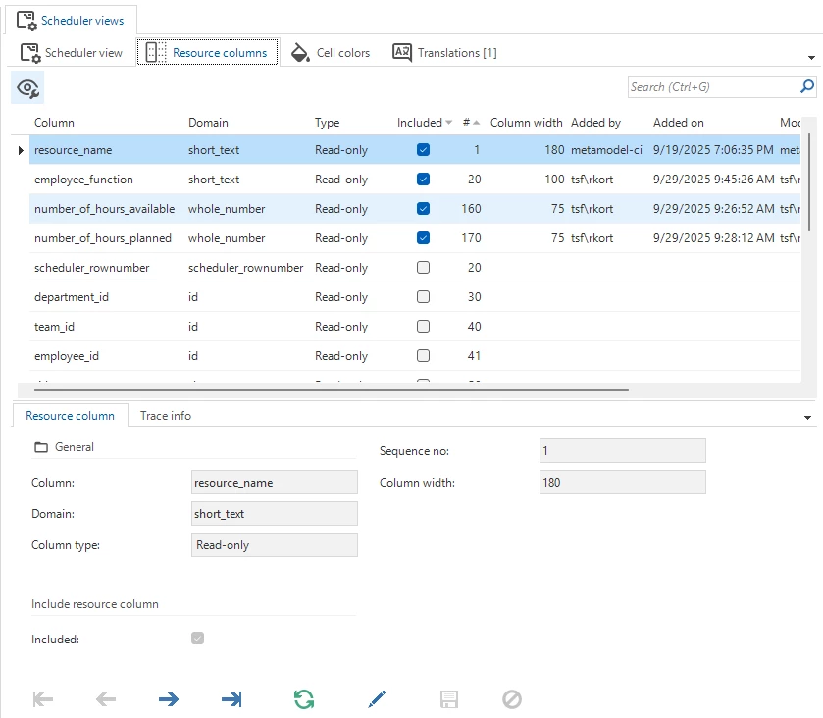Click the Translations tab icon
The height and width of the screenshot is (718, 823).
[x=402, y=53]
